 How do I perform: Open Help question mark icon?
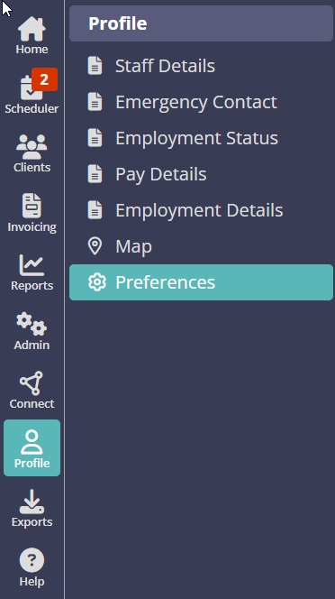coord(32,560)
